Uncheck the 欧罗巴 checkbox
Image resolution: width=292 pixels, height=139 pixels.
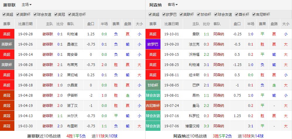click(164, 15)
